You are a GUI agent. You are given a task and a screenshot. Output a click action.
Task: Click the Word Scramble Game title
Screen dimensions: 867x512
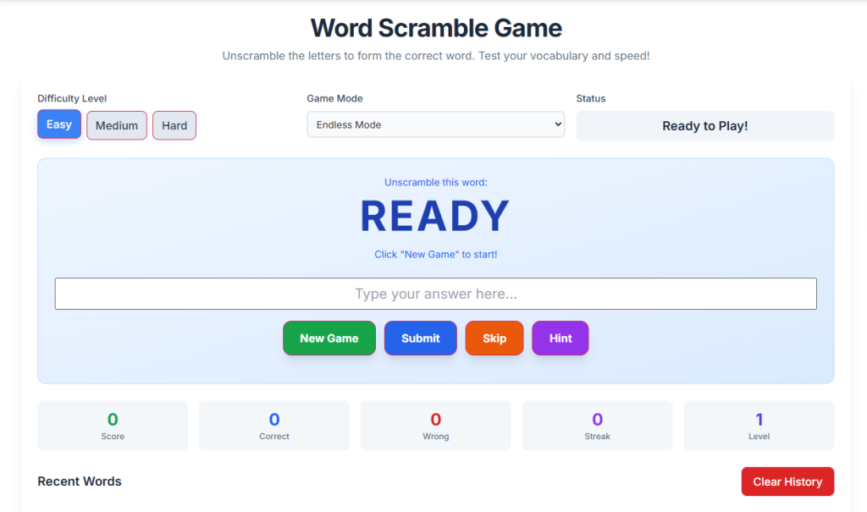(435, 28)
